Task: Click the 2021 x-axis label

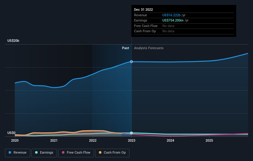Action: click(54, 140)
